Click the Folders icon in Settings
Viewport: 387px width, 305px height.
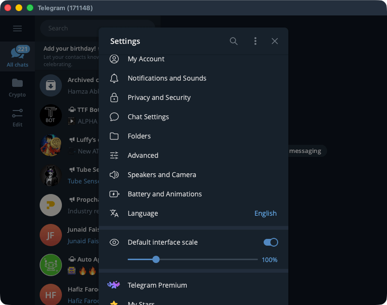point(114,136)
